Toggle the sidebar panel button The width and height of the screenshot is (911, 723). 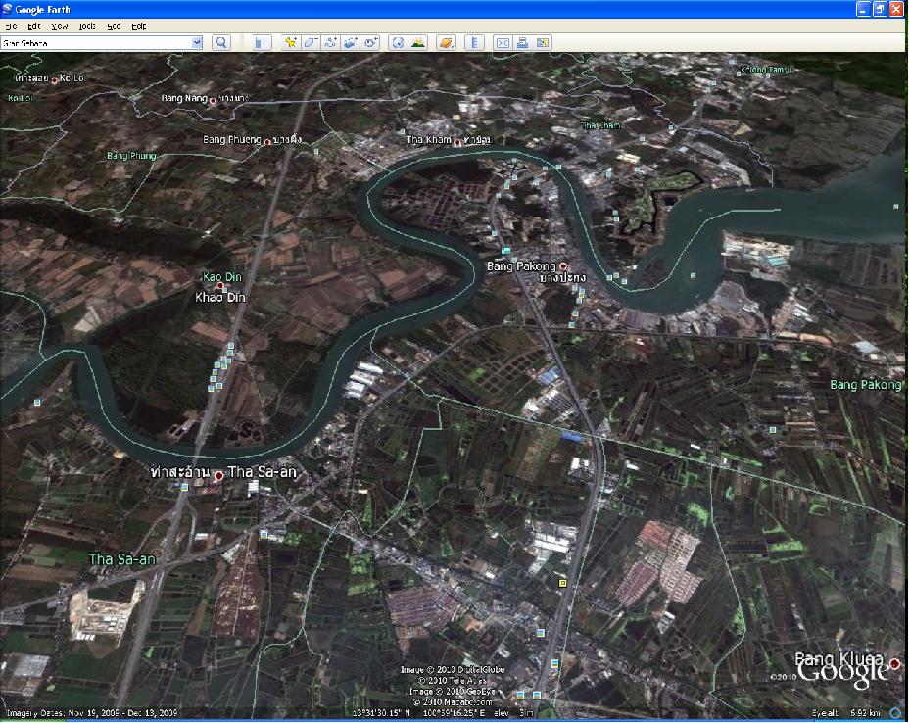(260, 42)
